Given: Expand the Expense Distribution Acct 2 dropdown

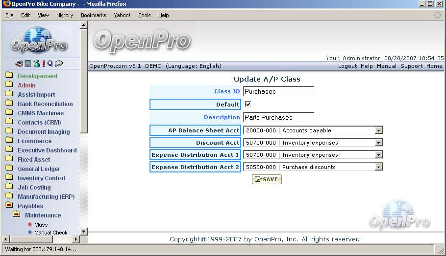Looking at the screenshot, I should tap(378, 167).
